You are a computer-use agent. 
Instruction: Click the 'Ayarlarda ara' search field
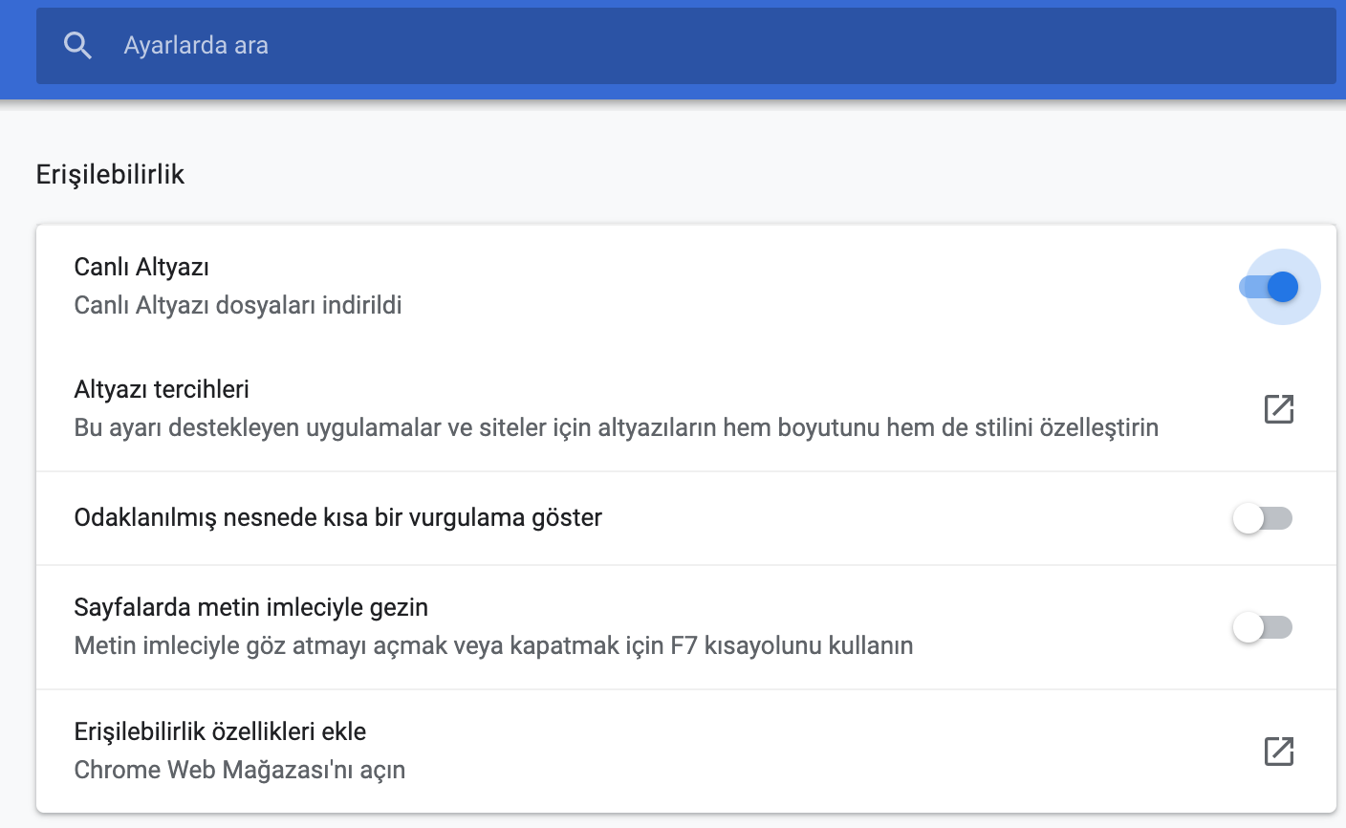pyautogui.click(x=382, y=44)
